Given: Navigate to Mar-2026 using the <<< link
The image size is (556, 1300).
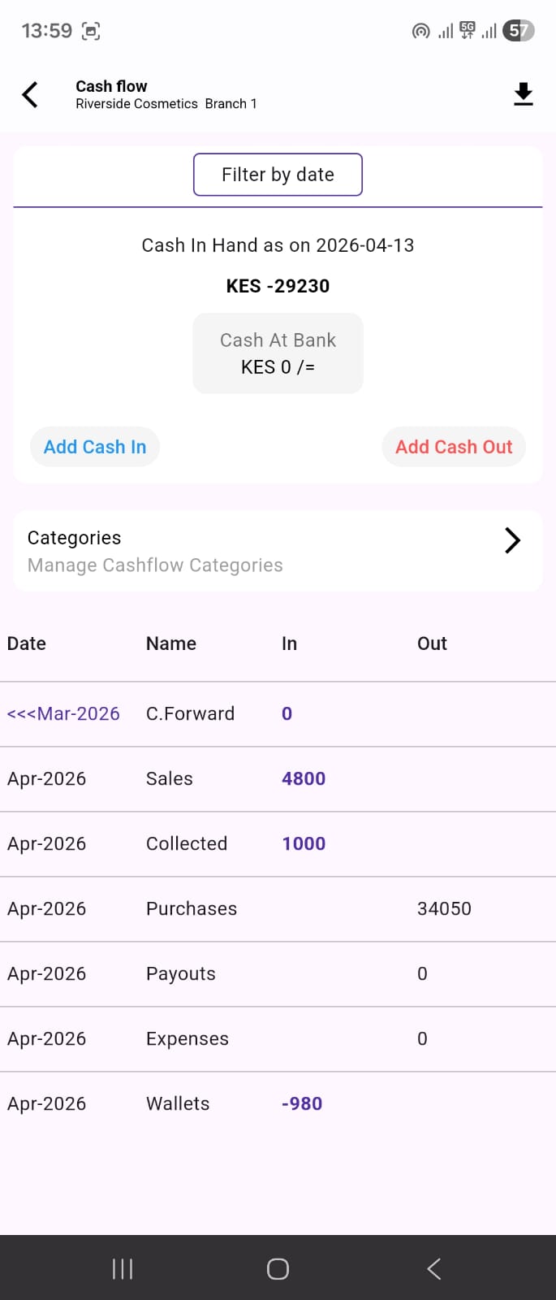Looking at the screenshot, I should tap(63, 713).
